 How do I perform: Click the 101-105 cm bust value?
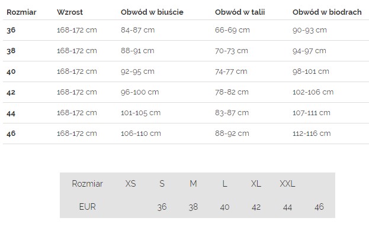tap(141, 113)
